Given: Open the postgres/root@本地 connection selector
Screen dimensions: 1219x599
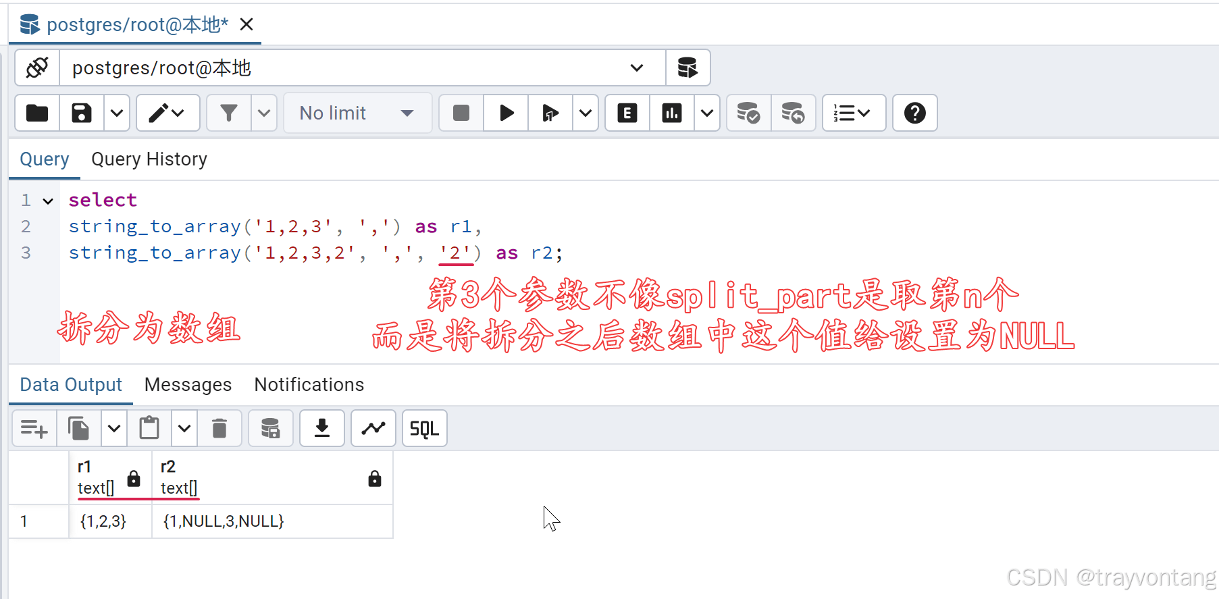Looking at the screenshot, I should (363, 68).
